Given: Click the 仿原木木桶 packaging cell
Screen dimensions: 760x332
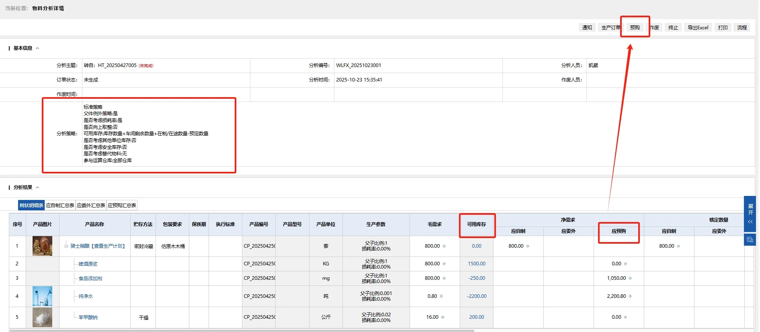Looking at the screenshot, I should click(x=173, y=246).
